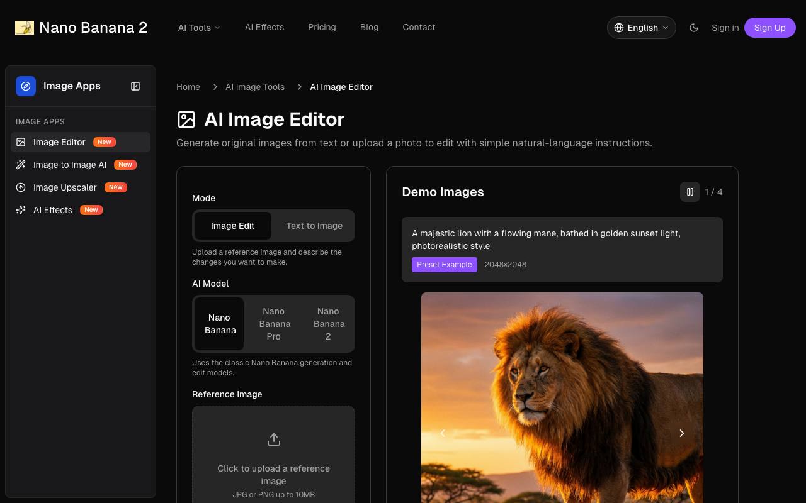Click the upload icon in Reference Image
The height and width of the screenshot is (503, 806).
(x=273, y=439)
